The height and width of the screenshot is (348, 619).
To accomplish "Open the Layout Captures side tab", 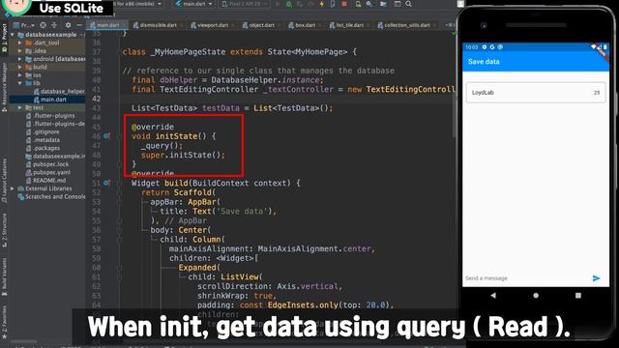I will pyautogui.click(x=4, y=181).
